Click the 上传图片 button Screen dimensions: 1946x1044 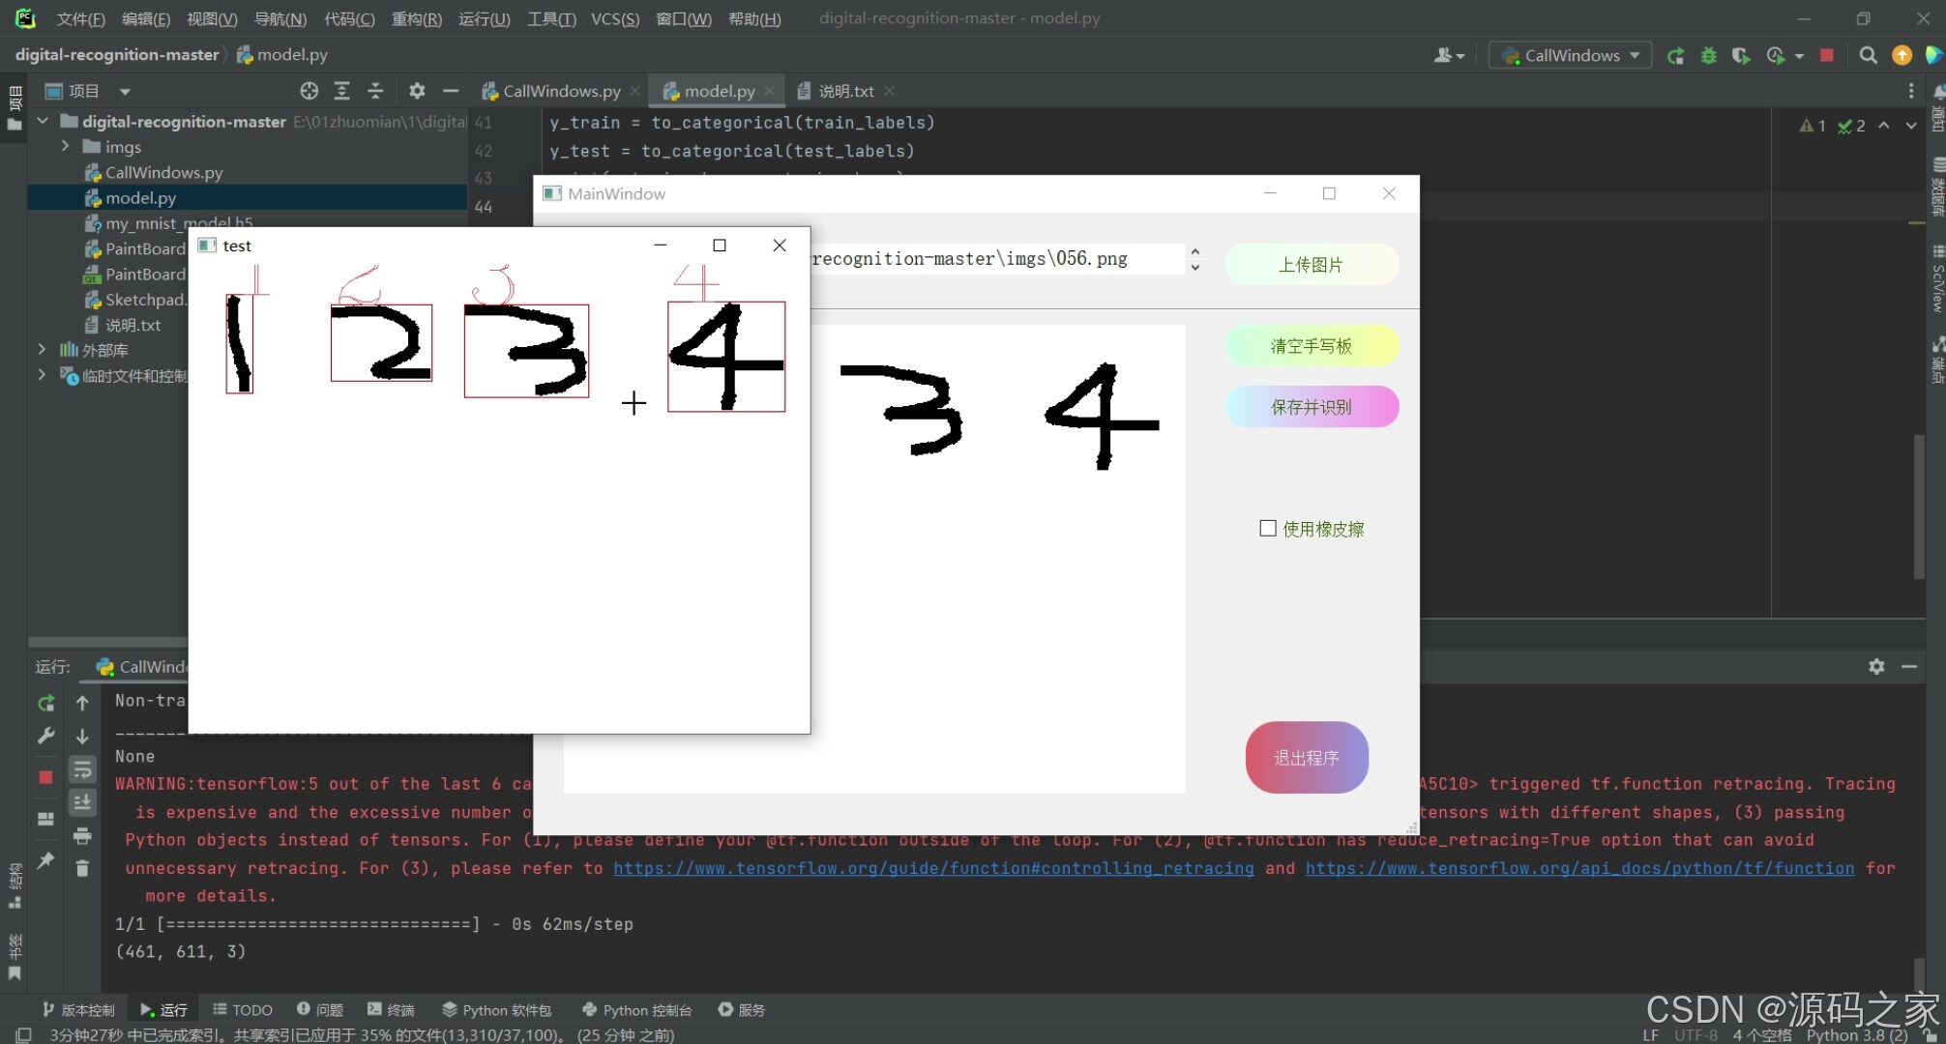point(1311,264)
